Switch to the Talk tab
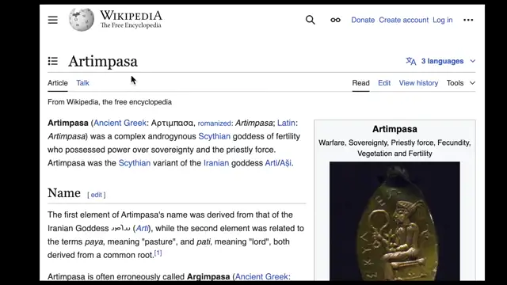This screenshot has height=285, width=507. (82, 83)
